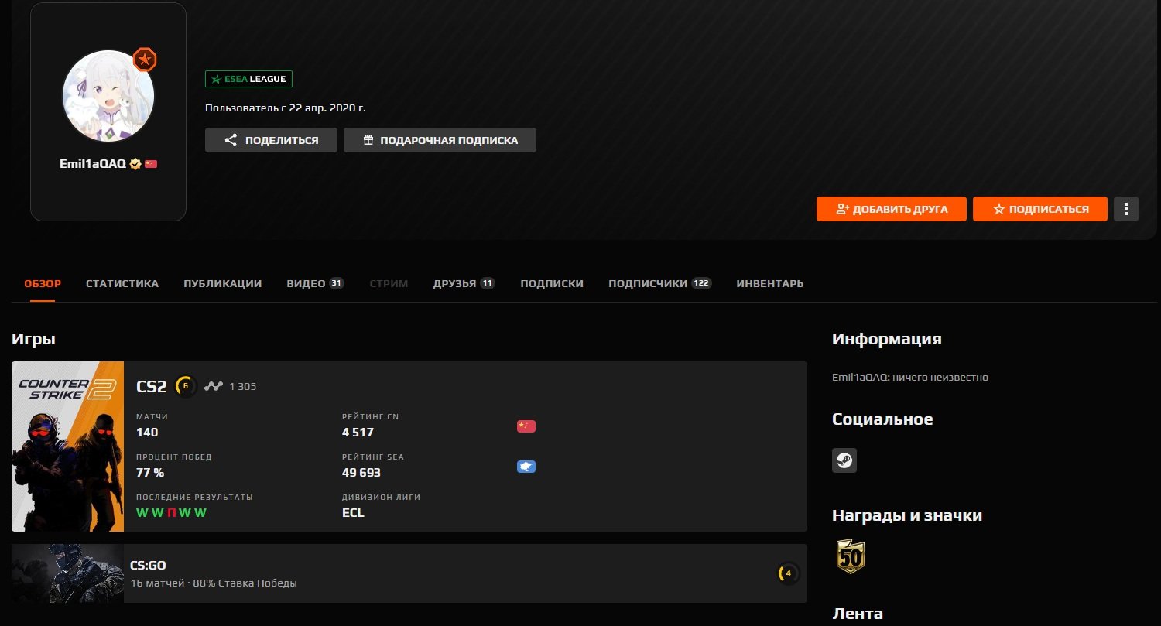This screenshot has width=1161, height=626.
Task: Open the three-dot more options menu
Action: tap(1126, 209)
